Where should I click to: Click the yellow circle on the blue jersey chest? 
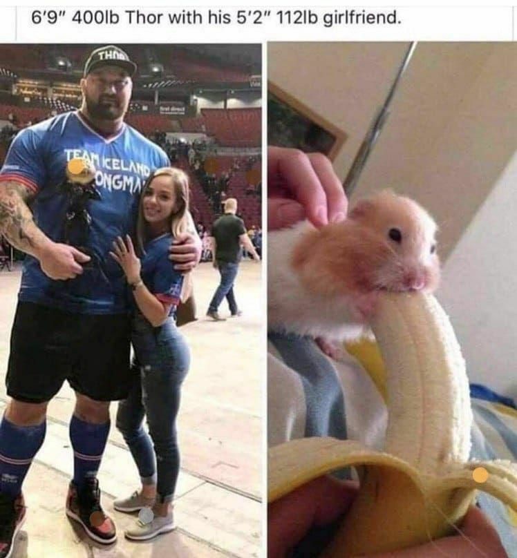[x=77, y=166]
